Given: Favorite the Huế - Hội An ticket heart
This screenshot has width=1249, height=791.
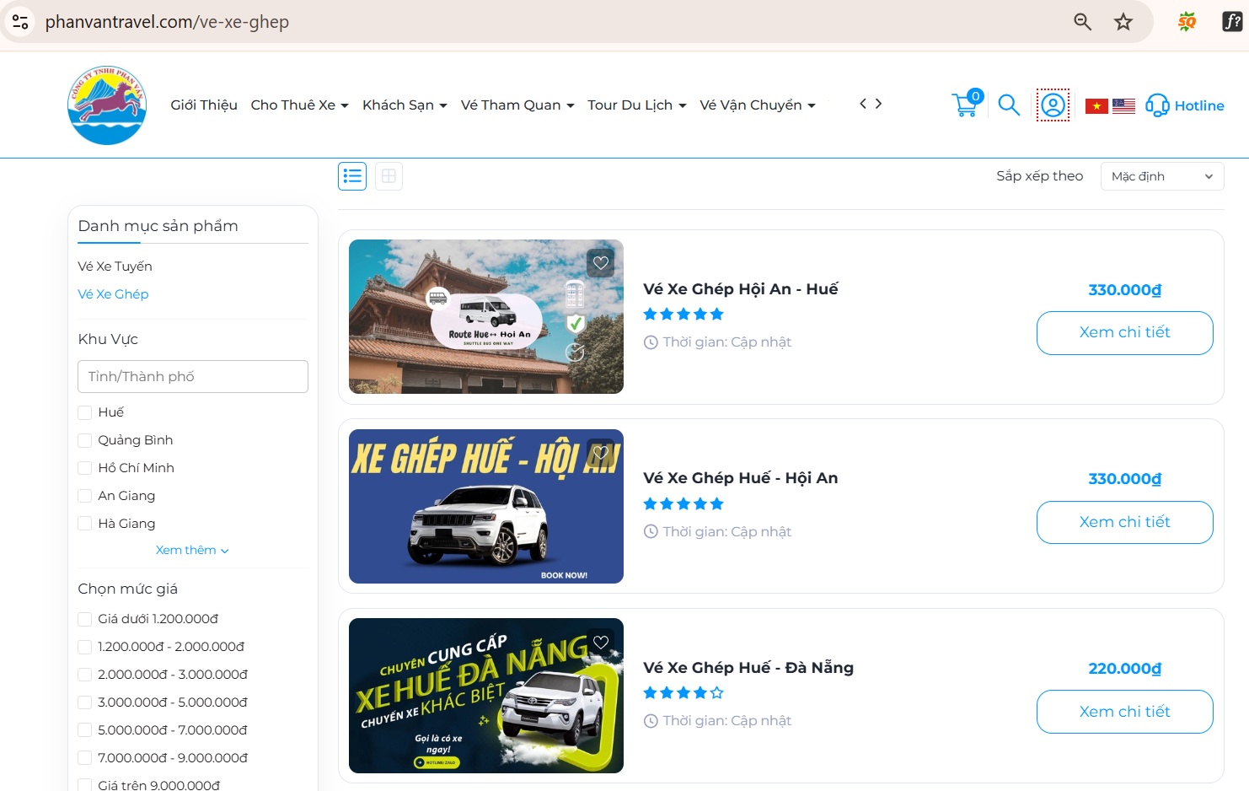Looking at the screenshot, I should [x=601, y=453].
